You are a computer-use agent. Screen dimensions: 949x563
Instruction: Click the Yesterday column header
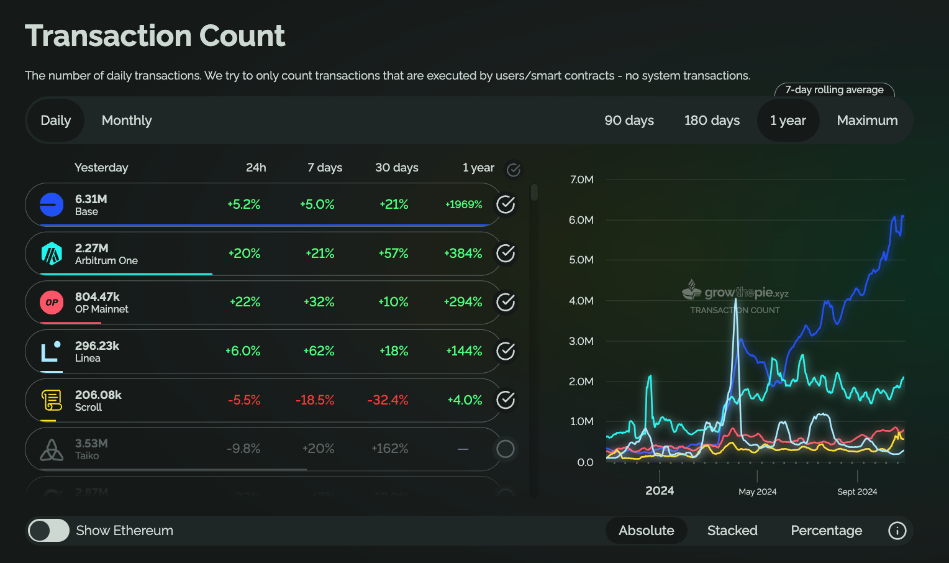[x=101, y=168]
